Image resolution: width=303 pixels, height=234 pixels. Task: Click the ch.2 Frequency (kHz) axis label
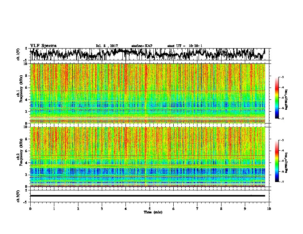click(21, 152)
